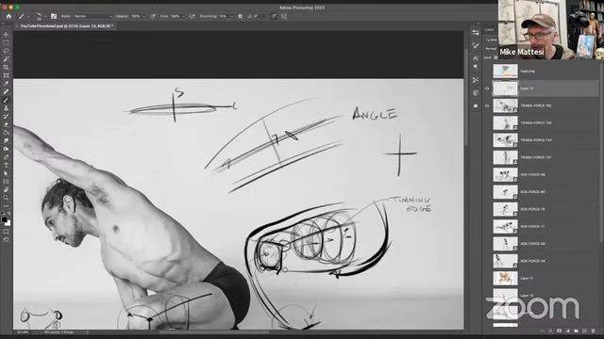Select the Hand tool
The height and width of the screenshot is (339, 604).
6,189
